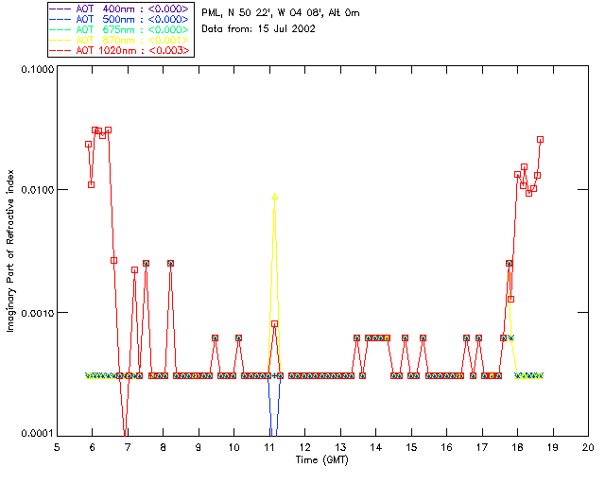Click the x-axis tick label '6'
605x484 pixels.
click(93, 447)
